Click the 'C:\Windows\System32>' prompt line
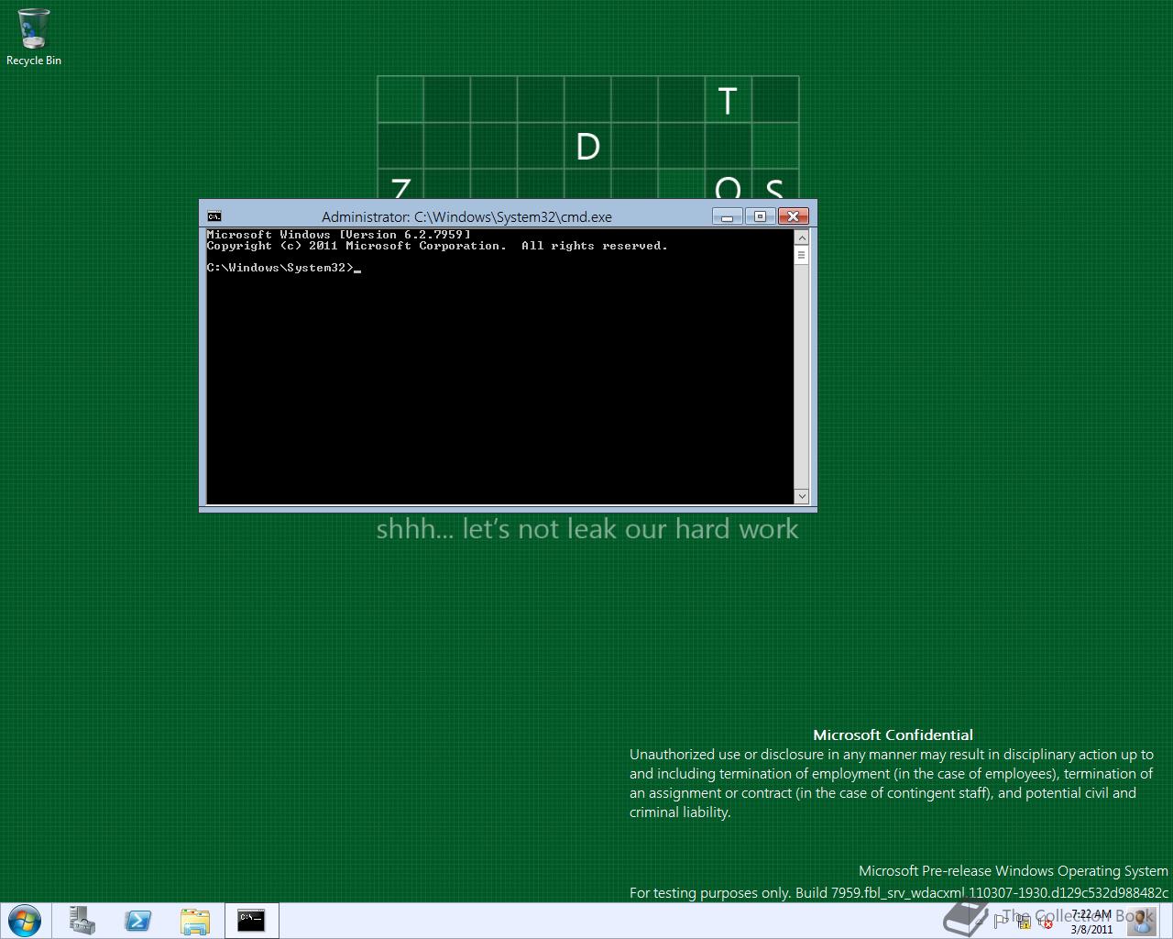The image size is (1173, 939). (x=284, y=268)
